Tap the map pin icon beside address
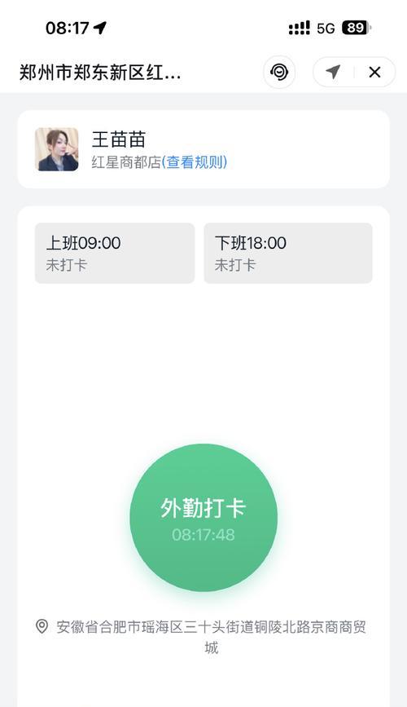Screen dimensions: 407x707 (42, 626)
